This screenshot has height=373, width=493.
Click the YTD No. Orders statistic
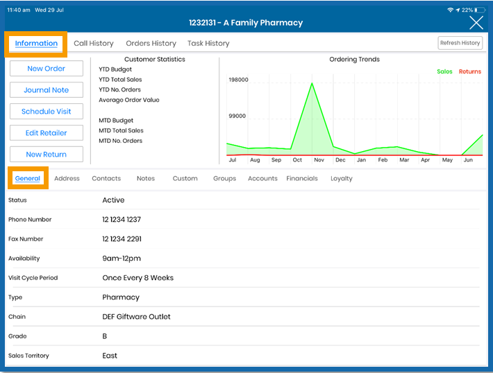(x=119, y=89)
